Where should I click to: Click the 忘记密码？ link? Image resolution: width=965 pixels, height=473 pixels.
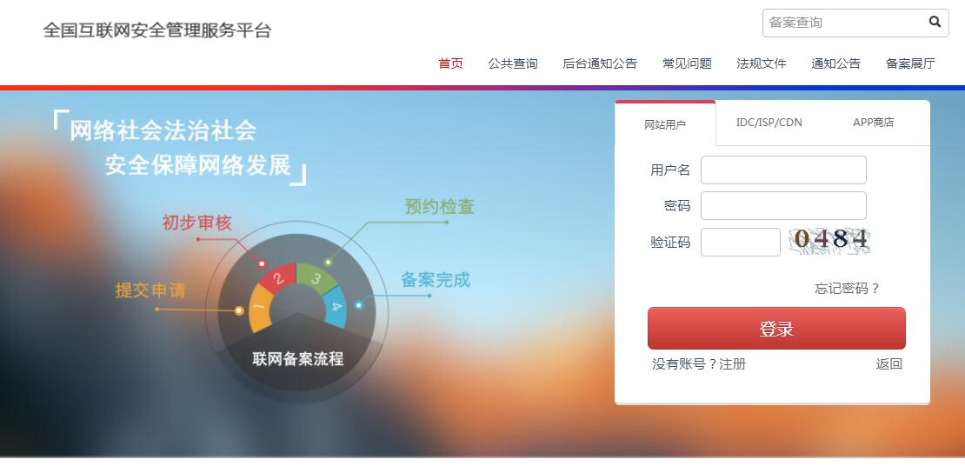click(848, 289)
